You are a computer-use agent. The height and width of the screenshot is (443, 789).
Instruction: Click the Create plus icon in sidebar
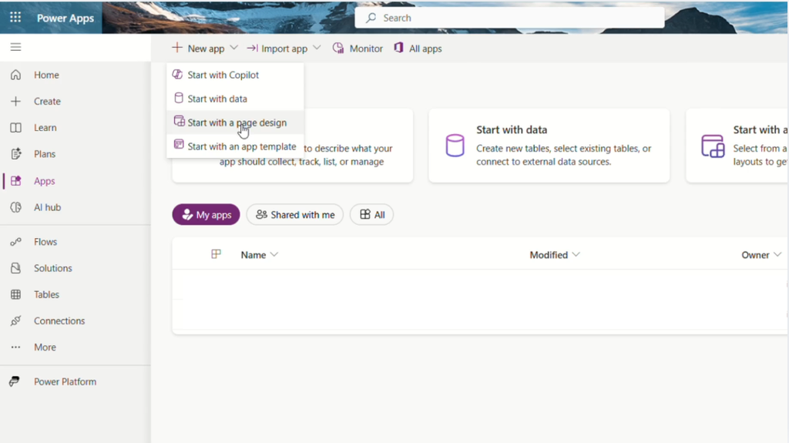click(15, 101)
